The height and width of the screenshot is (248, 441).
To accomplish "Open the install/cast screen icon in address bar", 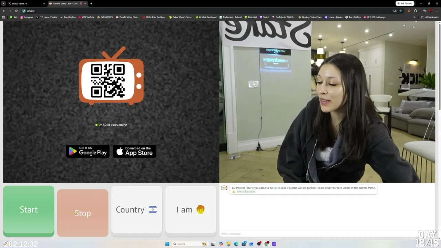I will point(395,11).
